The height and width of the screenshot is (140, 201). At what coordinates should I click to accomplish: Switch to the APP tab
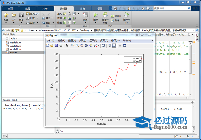pyautogui.click(x=45, y=9)
